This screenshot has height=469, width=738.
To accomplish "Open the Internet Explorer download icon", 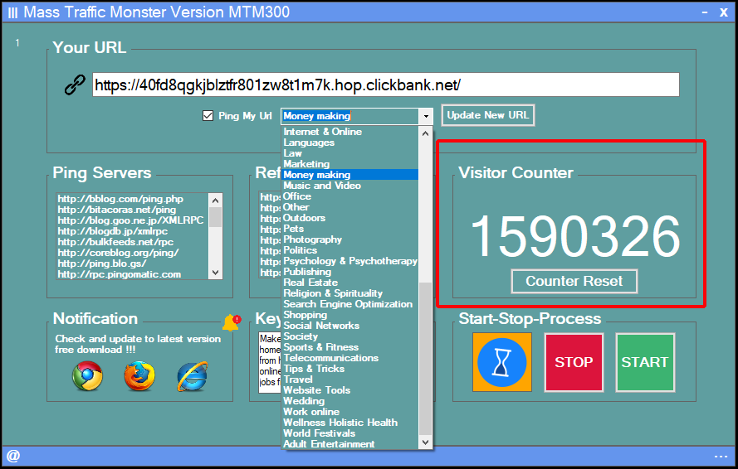I will tap(193, 376).
